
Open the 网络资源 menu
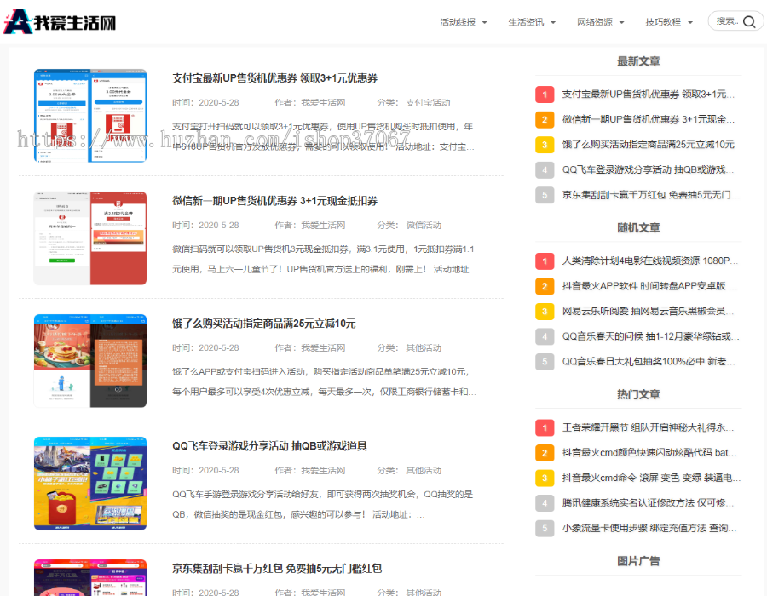[594, 22]
